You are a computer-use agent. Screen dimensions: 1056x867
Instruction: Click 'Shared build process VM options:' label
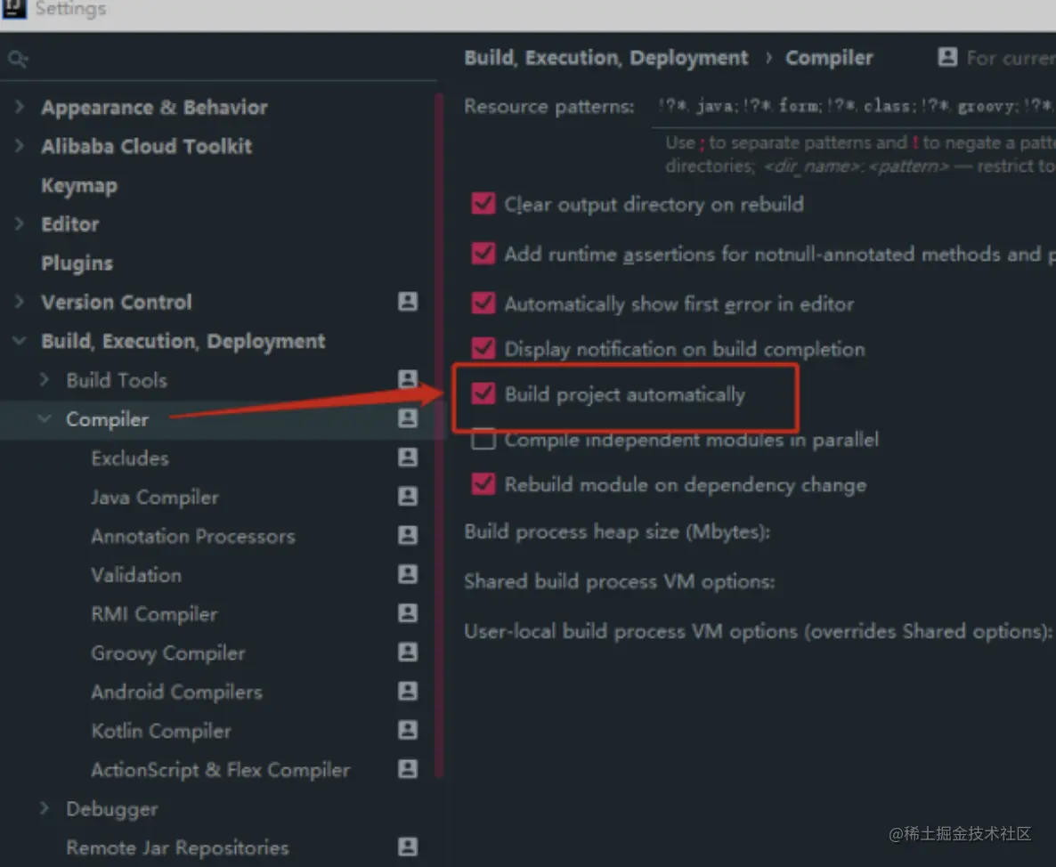point(620,581)
